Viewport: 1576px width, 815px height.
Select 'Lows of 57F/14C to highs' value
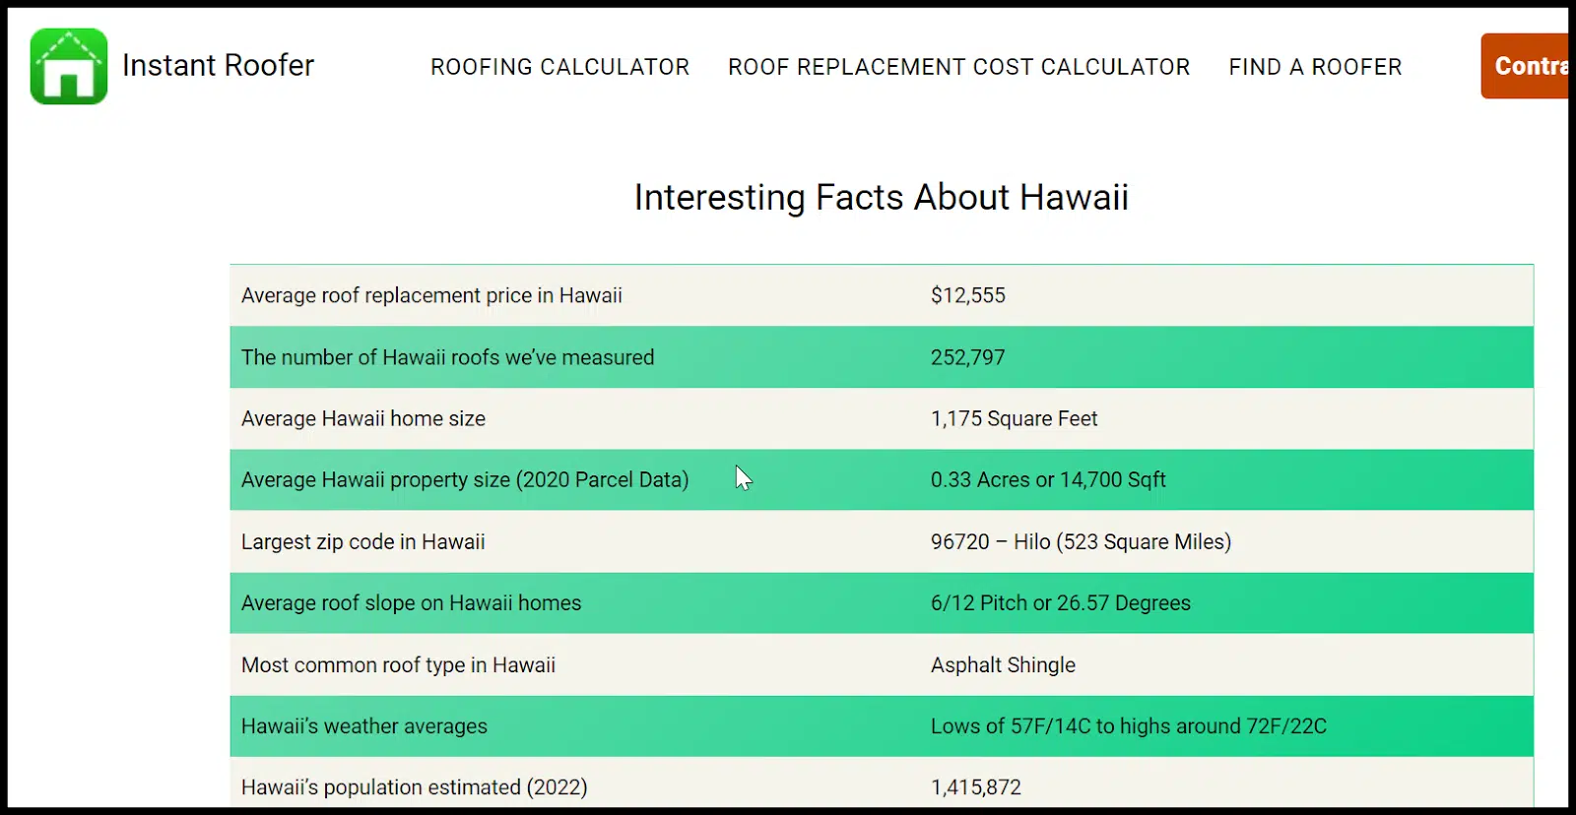coord(1129,726)
